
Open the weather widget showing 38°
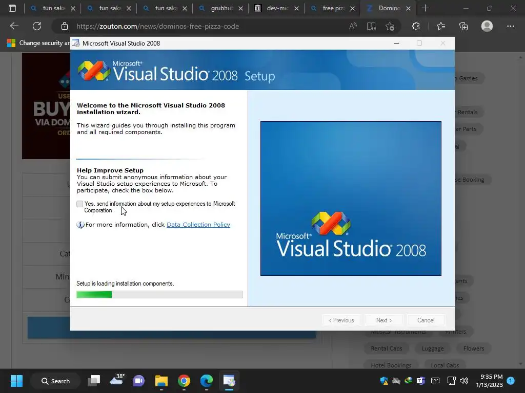117,380
